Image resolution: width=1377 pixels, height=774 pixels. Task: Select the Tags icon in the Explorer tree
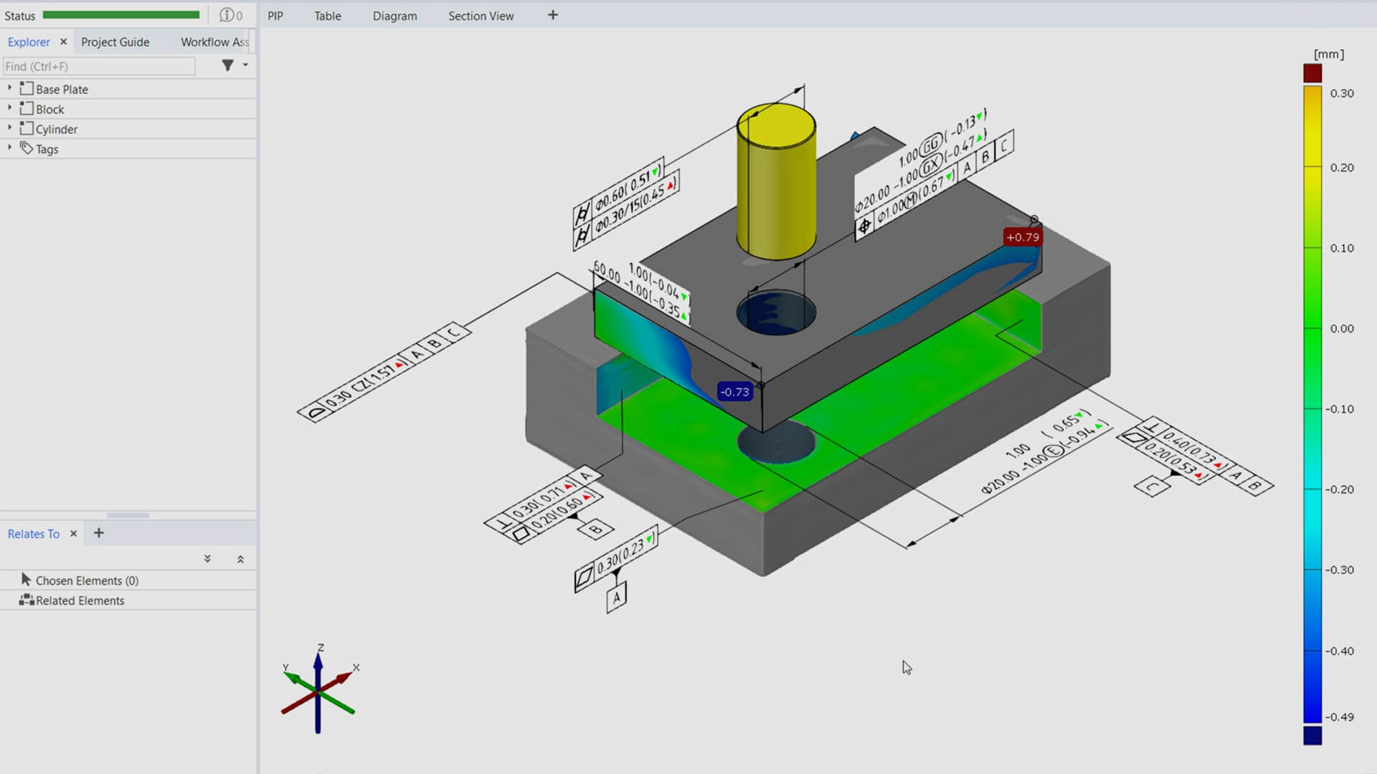pyautogui.click(x=27, y=148)
